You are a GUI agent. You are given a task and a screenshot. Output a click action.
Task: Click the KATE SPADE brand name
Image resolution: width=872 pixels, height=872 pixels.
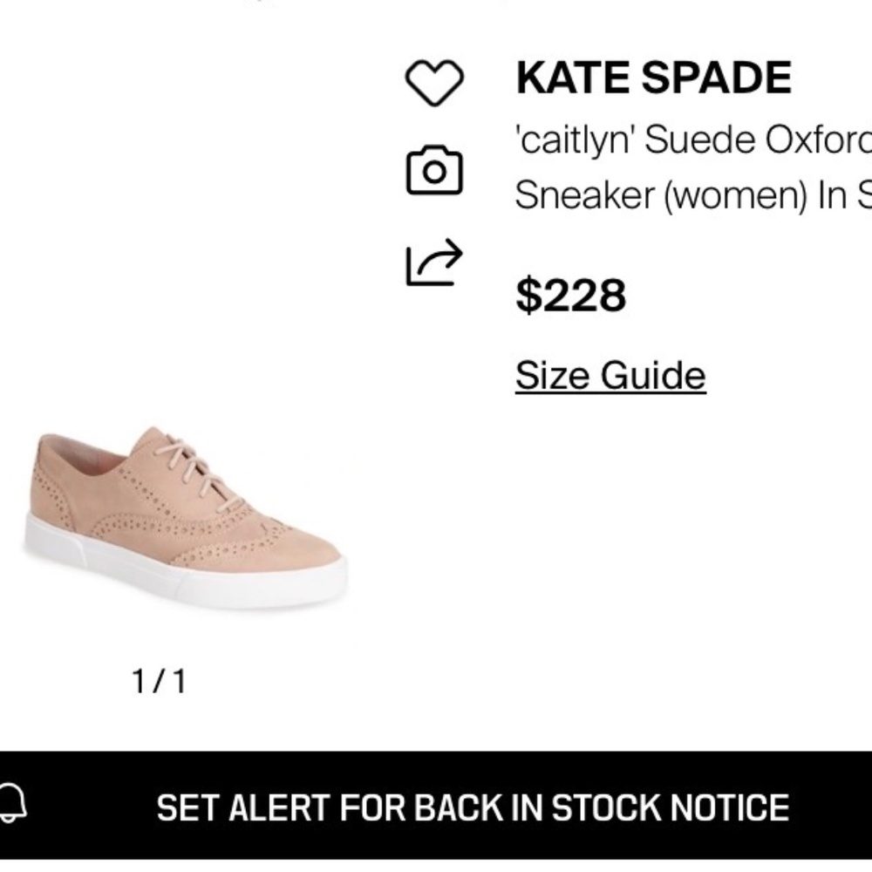tap(656, 78)
